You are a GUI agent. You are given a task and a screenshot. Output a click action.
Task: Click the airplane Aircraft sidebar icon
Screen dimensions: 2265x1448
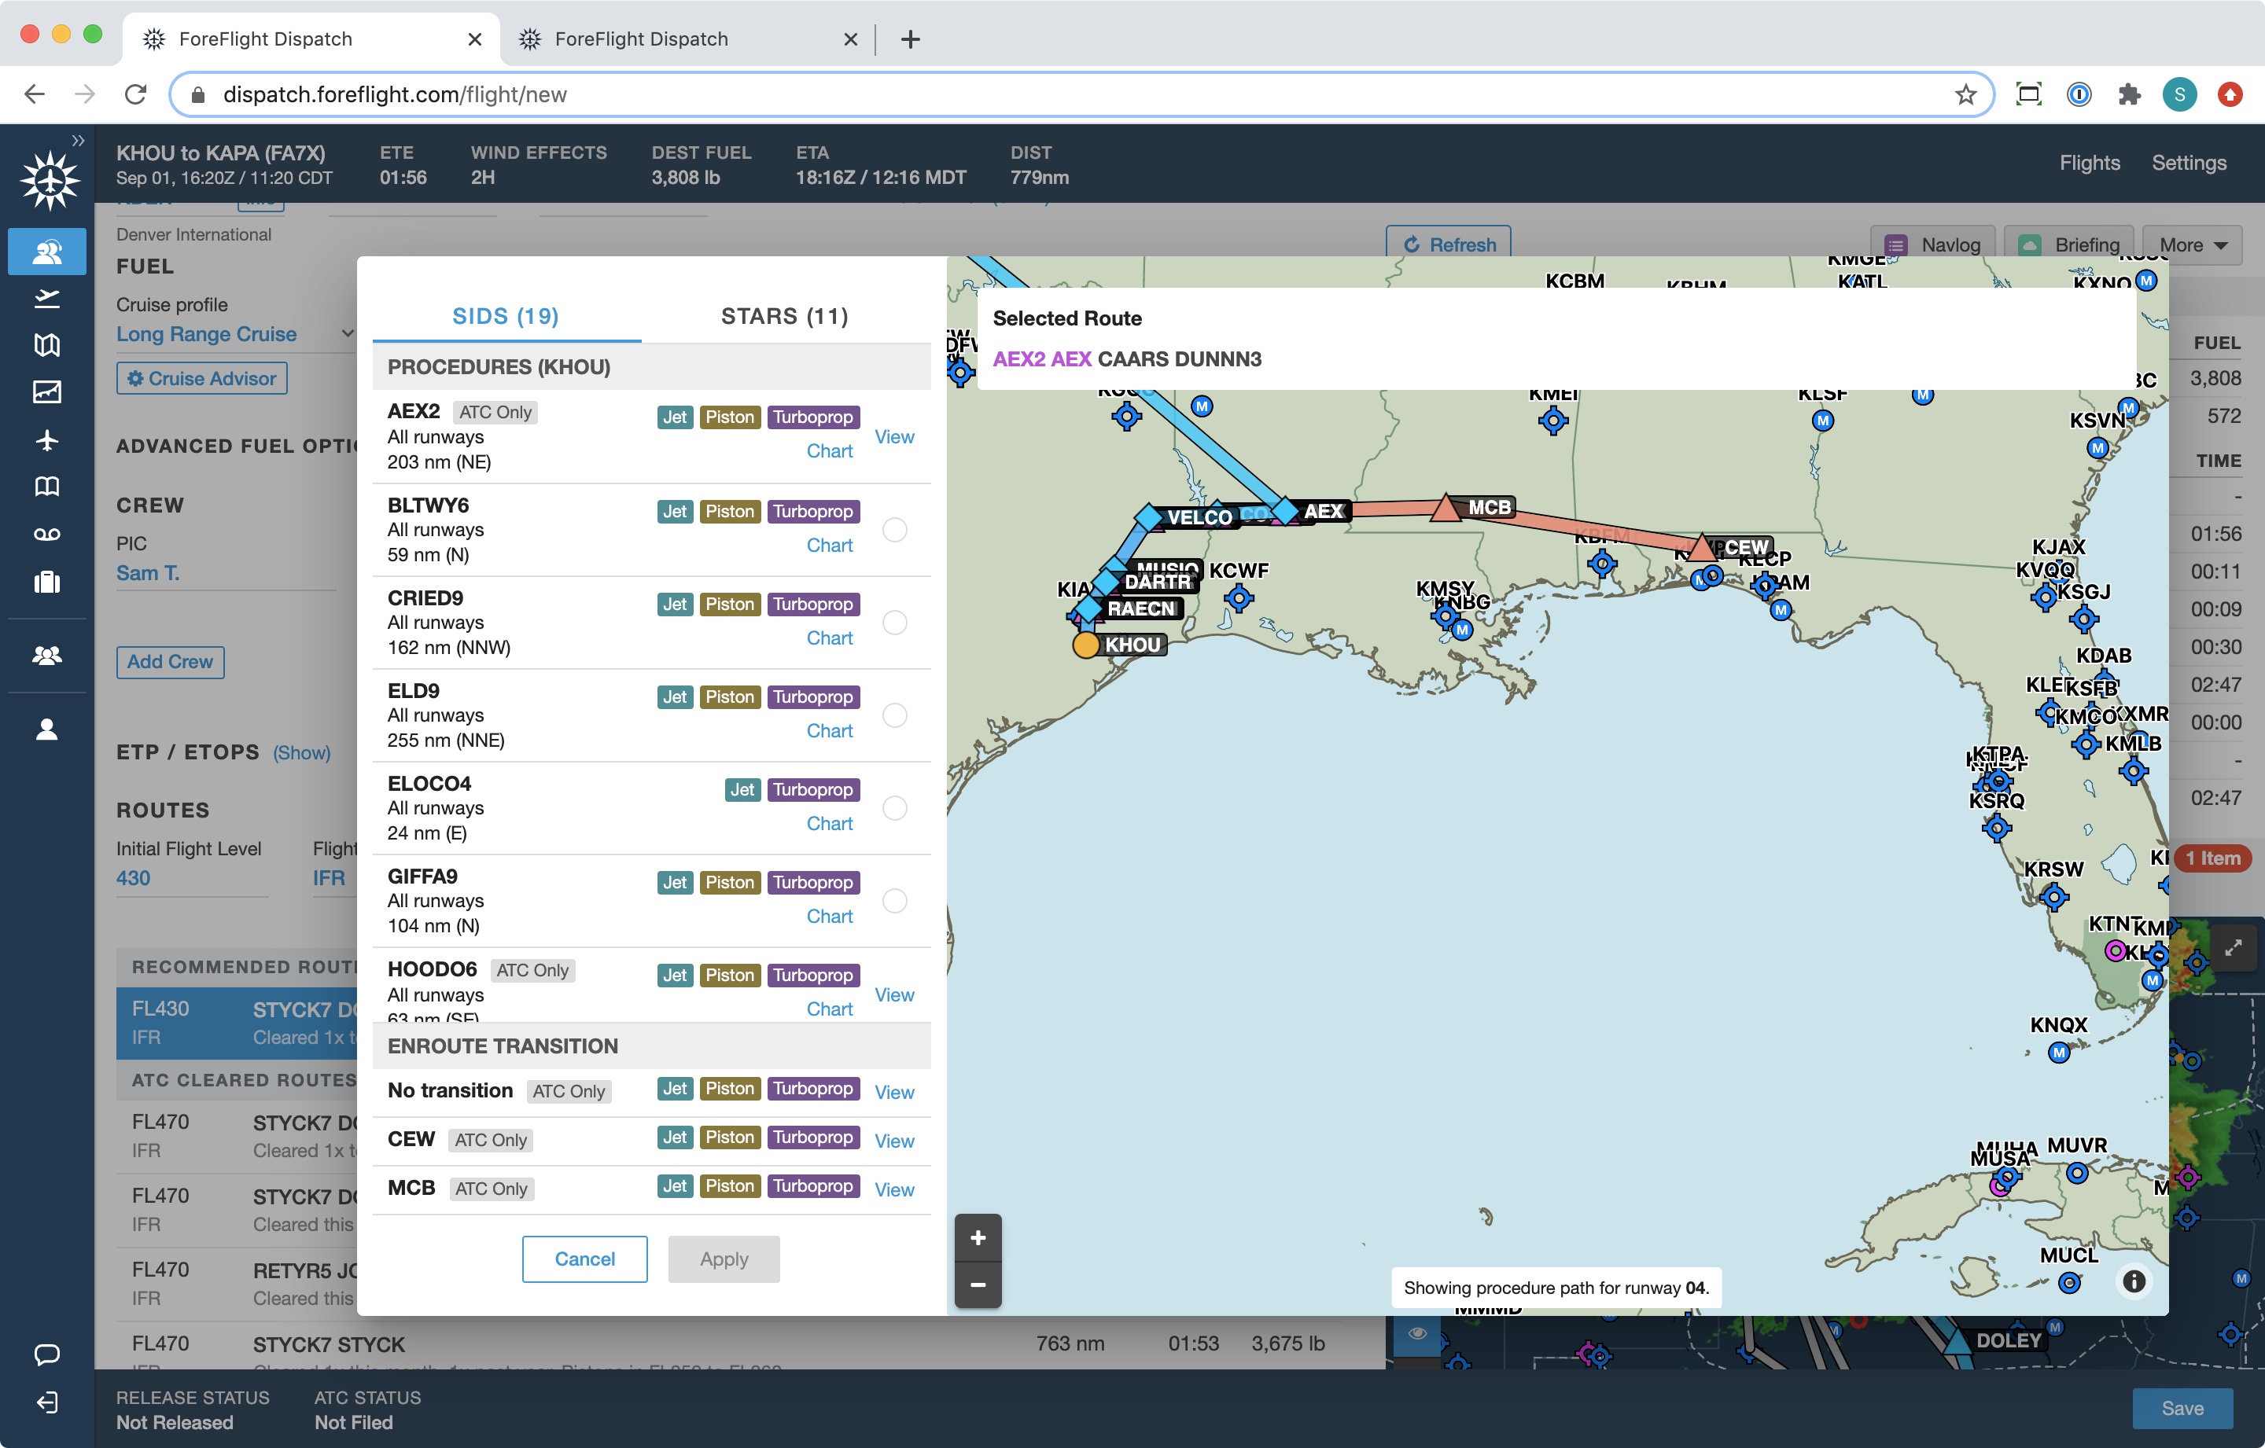pyautogui.click(x=47, y=439)
